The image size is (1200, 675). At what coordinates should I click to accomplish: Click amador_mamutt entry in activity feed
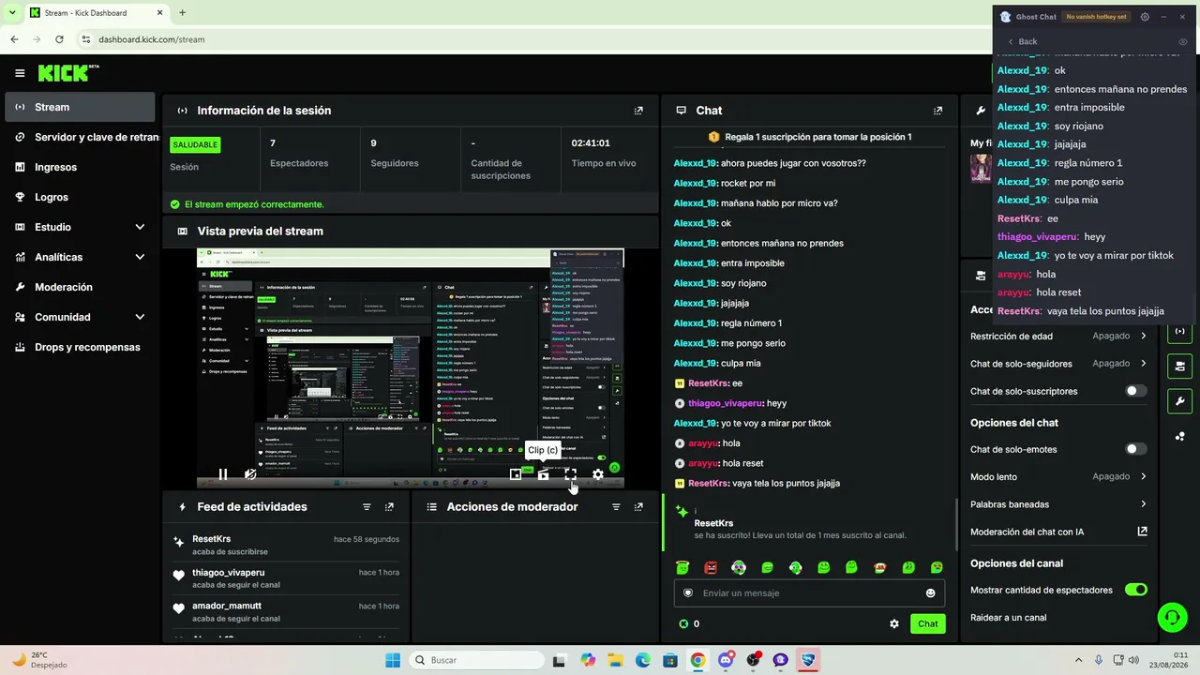coord(286,612)
